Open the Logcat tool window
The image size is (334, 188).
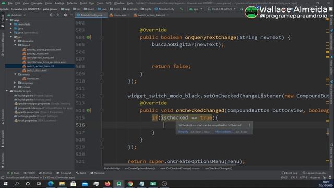pyautogui.click(x=64, y=173)
